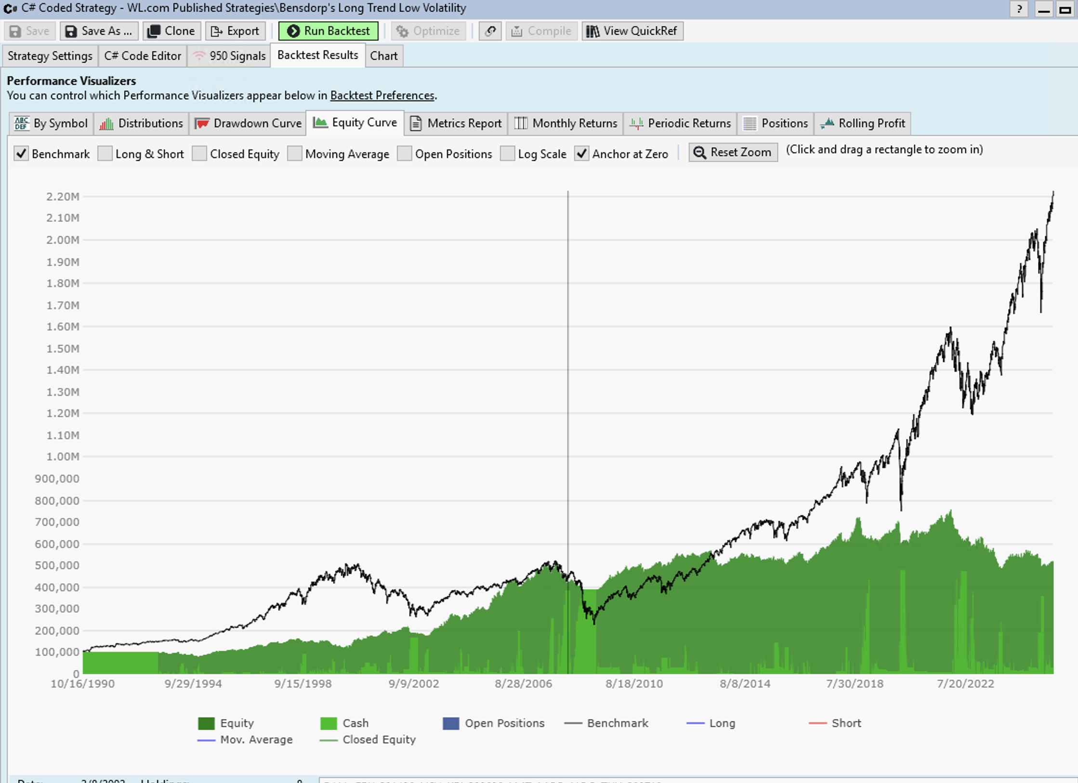Export the strategy
Screen dimensions: 1078x783
point(235,31)
